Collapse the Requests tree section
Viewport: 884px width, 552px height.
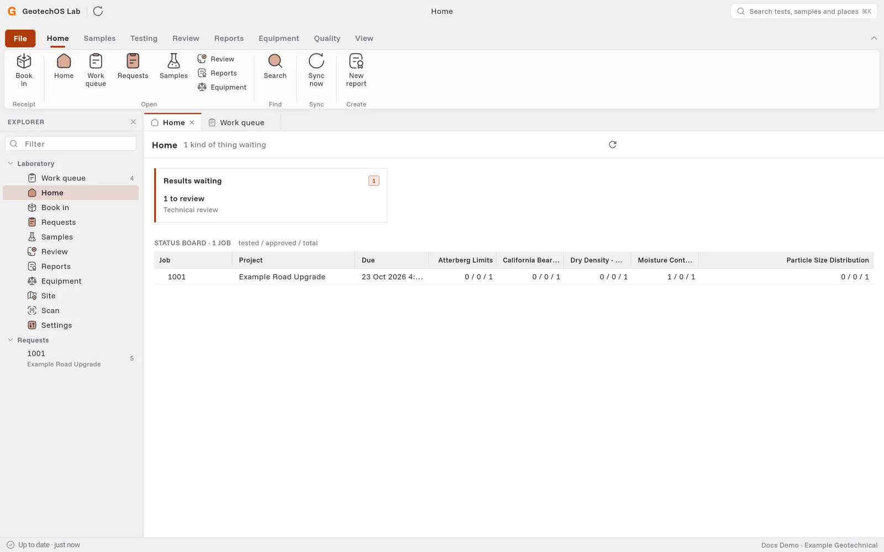(x=10, y=340)
